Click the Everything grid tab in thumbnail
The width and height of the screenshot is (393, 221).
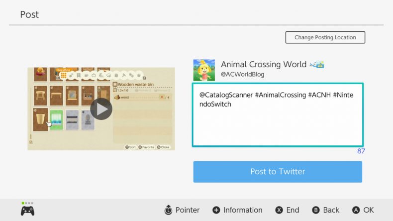[x=64, y=75]
